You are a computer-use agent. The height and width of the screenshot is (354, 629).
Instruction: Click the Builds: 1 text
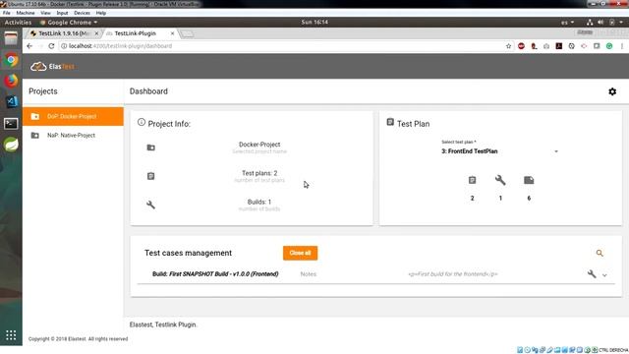(x=259, y=202)
